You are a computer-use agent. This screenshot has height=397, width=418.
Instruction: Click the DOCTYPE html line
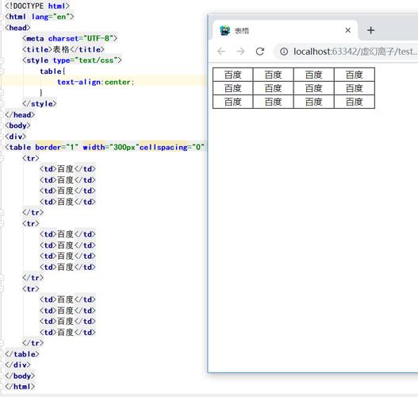(37, 6)
